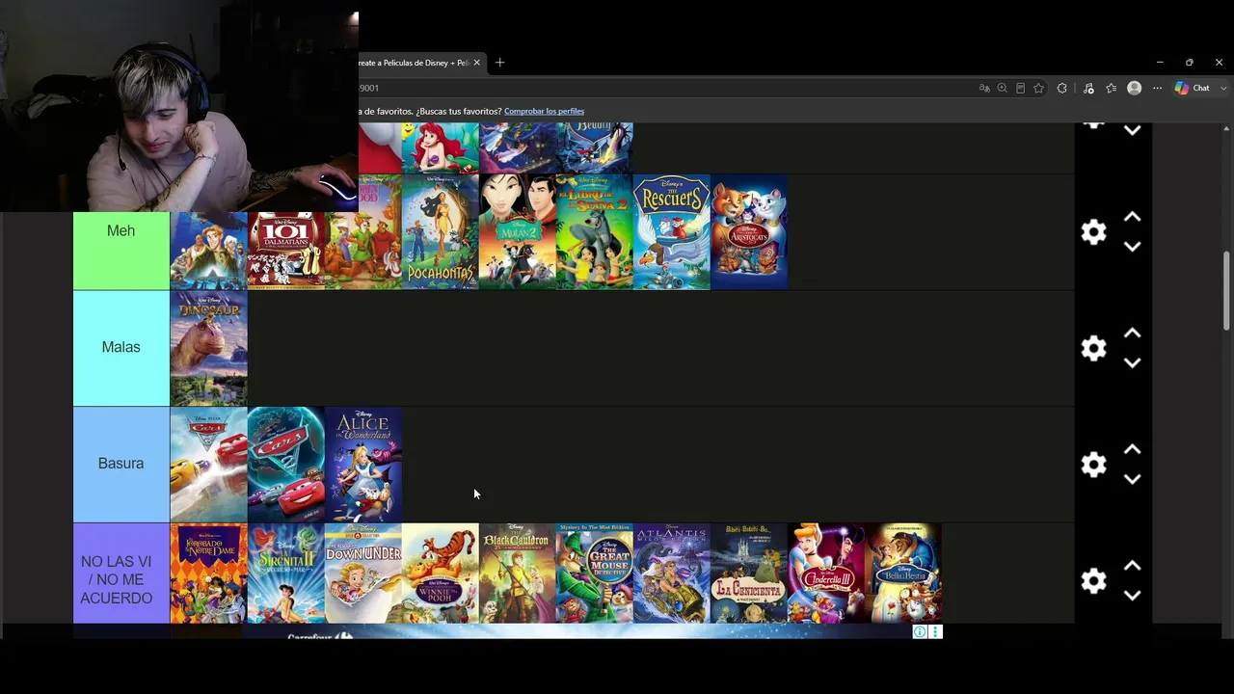Click the Comprobar los perfiles link
This screenshot has height=694, width=1234.
click(x=544, y=111)
